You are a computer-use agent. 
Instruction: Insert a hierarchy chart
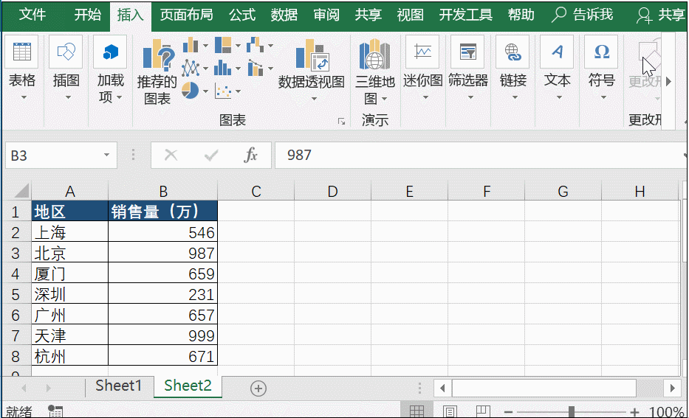223,45
